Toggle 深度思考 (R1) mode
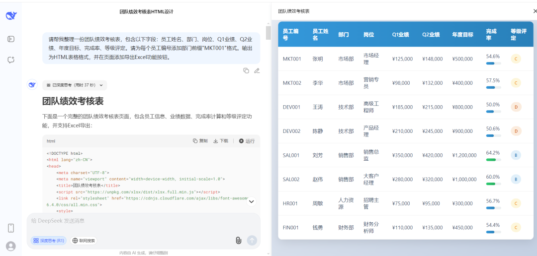537x256 pixels. click(x=49, y=241)
